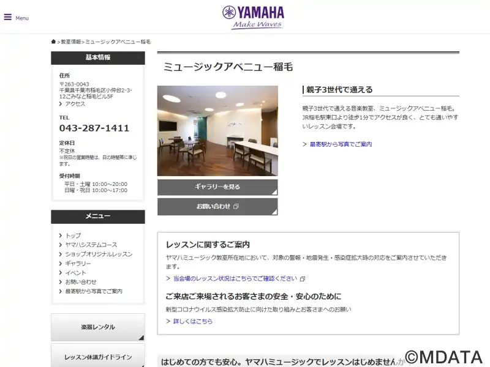This screenshot has width=490, height=367.
Task: Click the external icon after the レッスン状況 link
Action: coord(302,279)
